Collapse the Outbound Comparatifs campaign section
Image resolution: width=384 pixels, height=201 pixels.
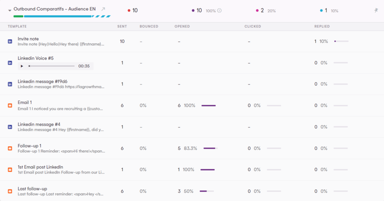point(10,10)
